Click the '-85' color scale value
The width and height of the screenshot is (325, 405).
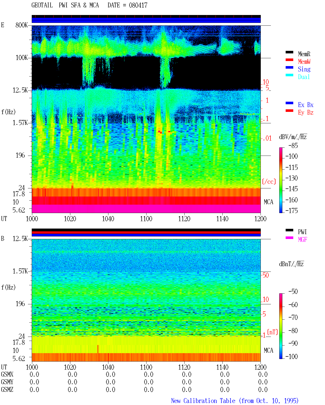293,146
